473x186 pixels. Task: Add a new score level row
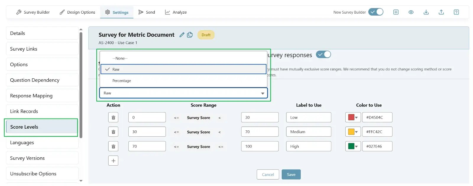(113, 161)
